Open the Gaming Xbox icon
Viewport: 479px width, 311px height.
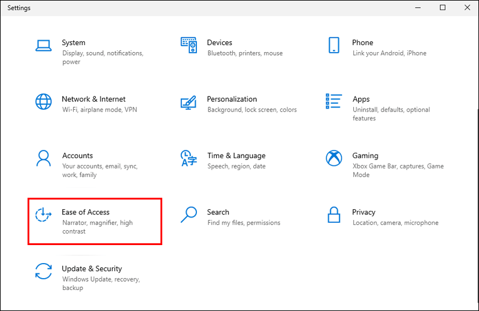point(334,158)
